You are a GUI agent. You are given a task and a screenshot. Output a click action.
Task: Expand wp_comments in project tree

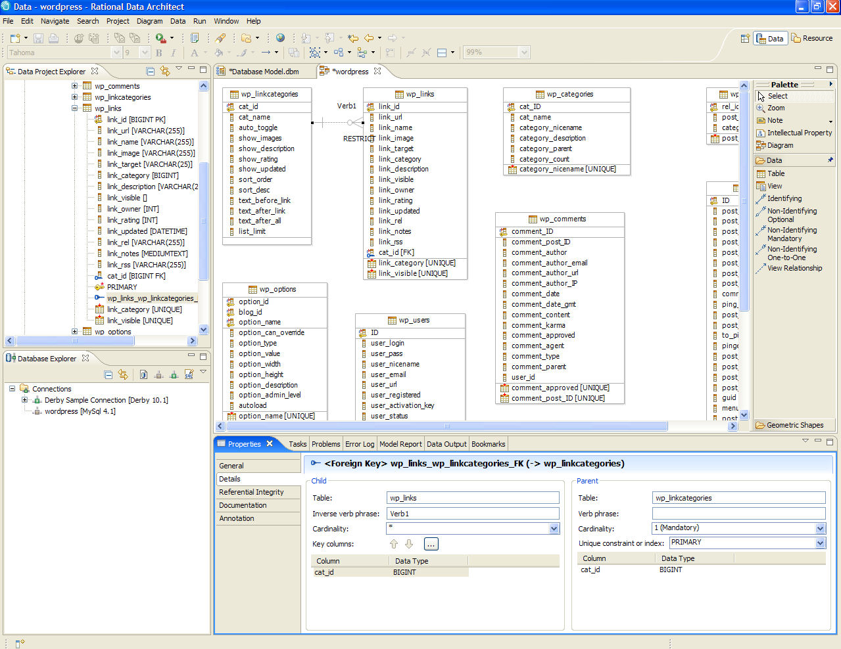(x=74, y=86)
